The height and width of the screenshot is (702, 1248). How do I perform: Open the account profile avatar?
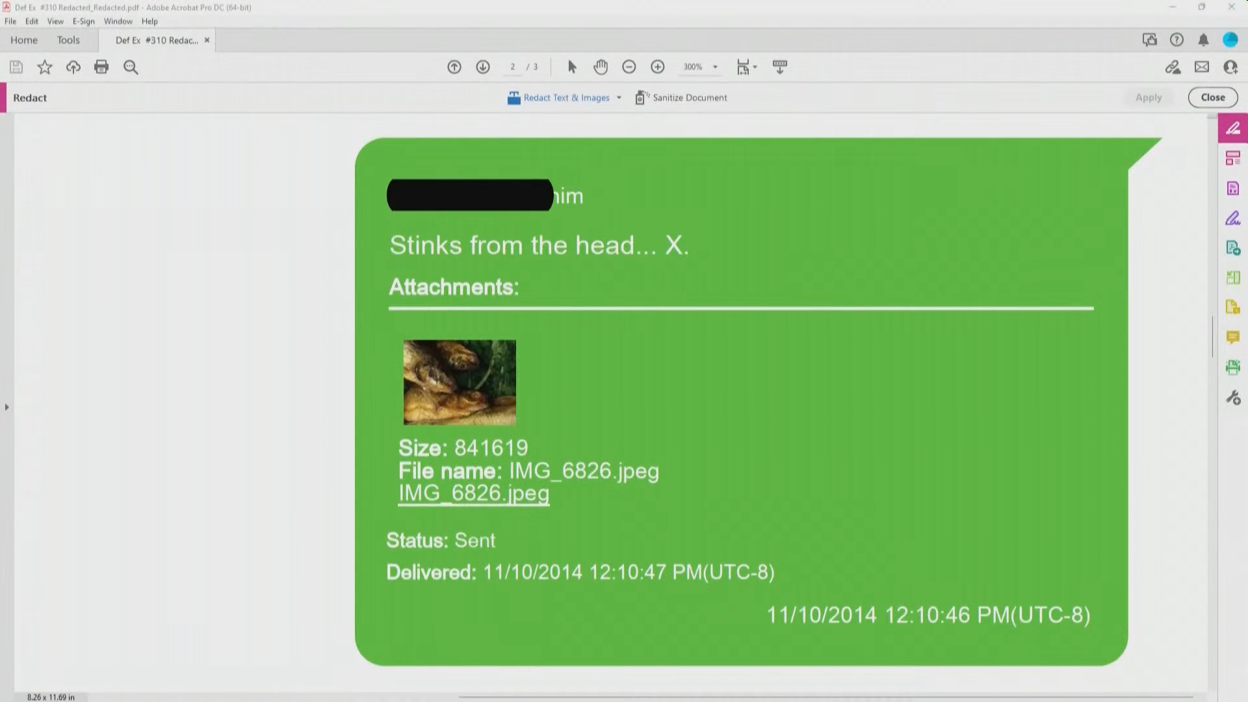click(x=1230, y=40)
